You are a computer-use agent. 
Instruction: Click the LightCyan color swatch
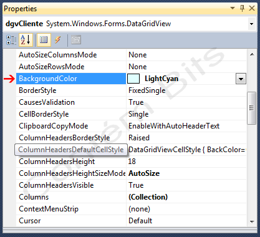tap(133, 79)
